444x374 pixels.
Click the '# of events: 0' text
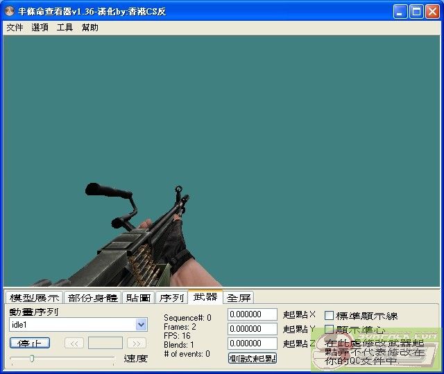pyautogui.click(x=187, y=354)
